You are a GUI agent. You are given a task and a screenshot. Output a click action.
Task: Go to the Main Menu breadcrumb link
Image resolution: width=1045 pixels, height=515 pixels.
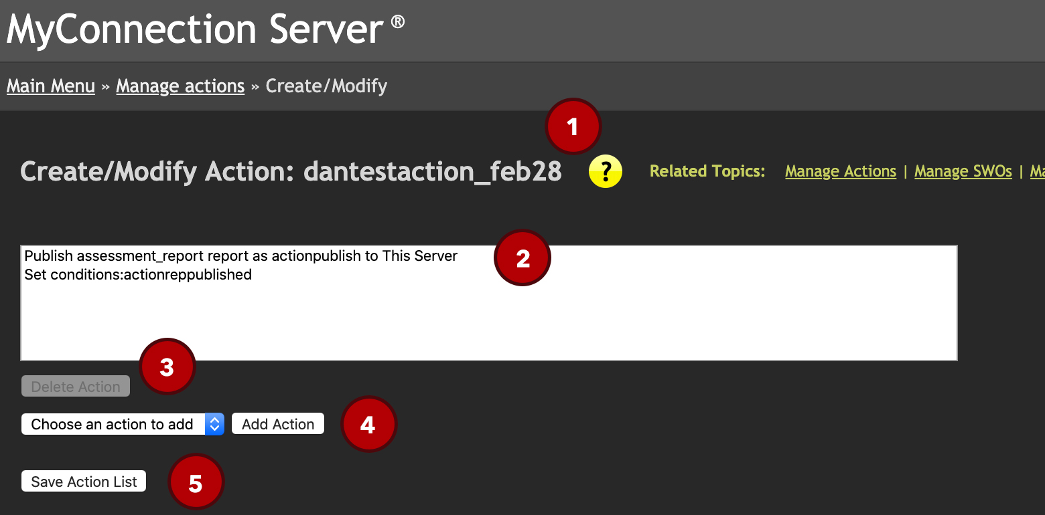tap(51, 86)
